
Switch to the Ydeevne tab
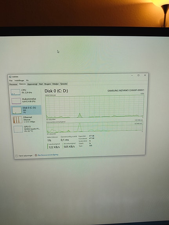22,84
